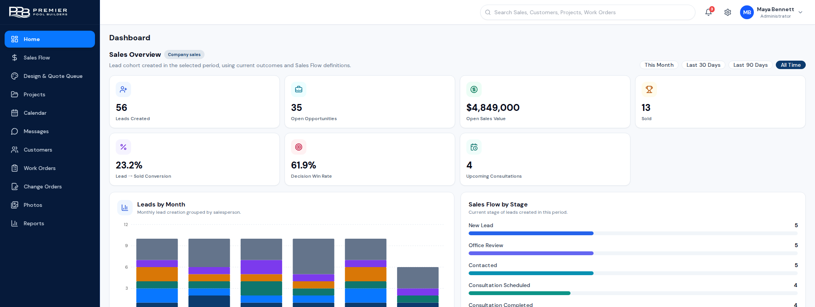Click the Consultation Scheduled progress bar
The height and width of the screenshot is (307, 815).
click(633, 293)
